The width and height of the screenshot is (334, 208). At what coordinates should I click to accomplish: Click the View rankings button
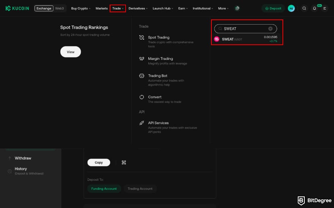(71, 52)
